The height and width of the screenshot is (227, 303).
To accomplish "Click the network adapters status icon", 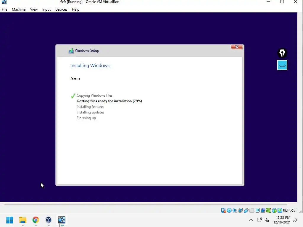I will click(x=240, y=210).
